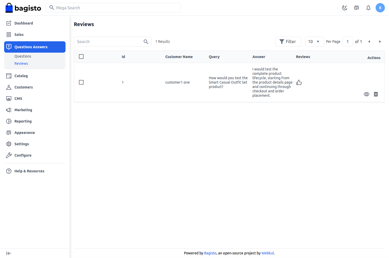Delete review via trash icon

[376, 94]
